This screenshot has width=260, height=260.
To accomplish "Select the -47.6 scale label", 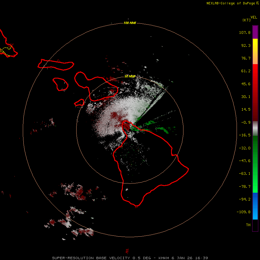I will pos(245,161).
